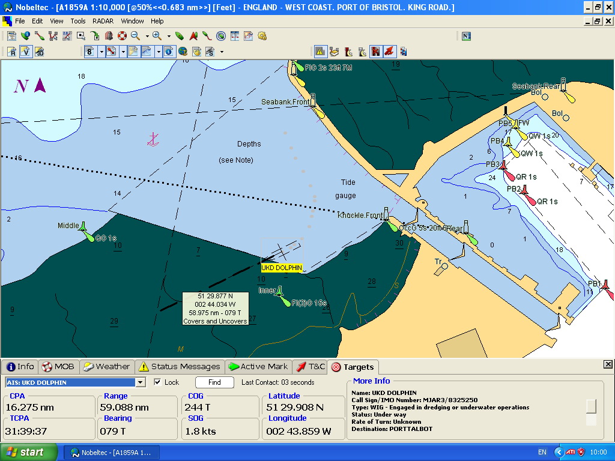Click the red course-up boat icon

click(193, 36)
